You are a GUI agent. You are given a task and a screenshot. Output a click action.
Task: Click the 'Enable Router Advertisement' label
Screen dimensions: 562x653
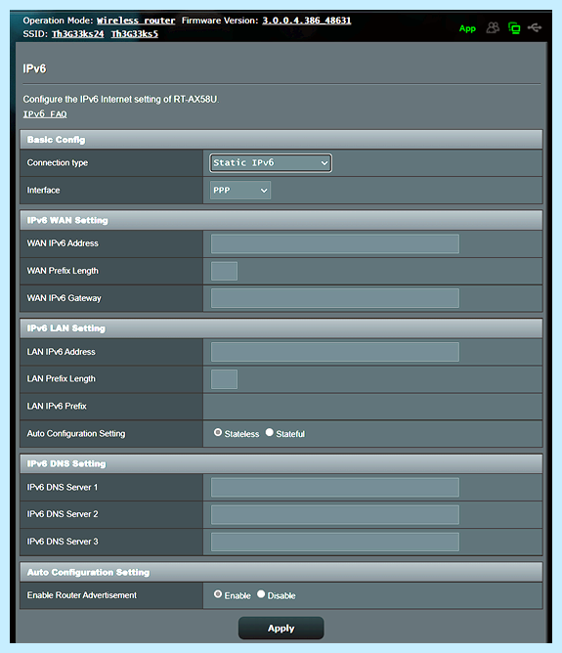[81, 595]
